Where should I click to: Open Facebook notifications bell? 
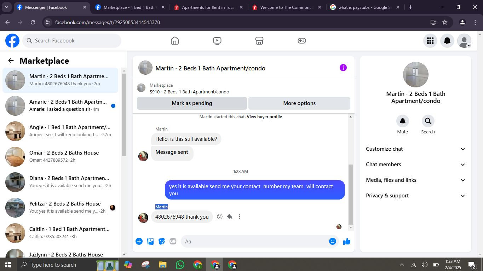pyautogui.click(x=447, y=41)
